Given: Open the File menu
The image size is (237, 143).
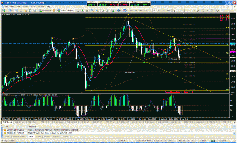Looking at the screenshot, I should point(6,7).
